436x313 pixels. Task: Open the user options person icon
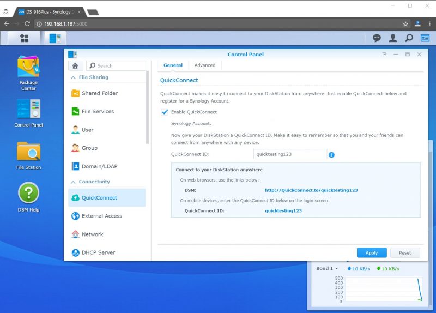(x=392, y=38)
